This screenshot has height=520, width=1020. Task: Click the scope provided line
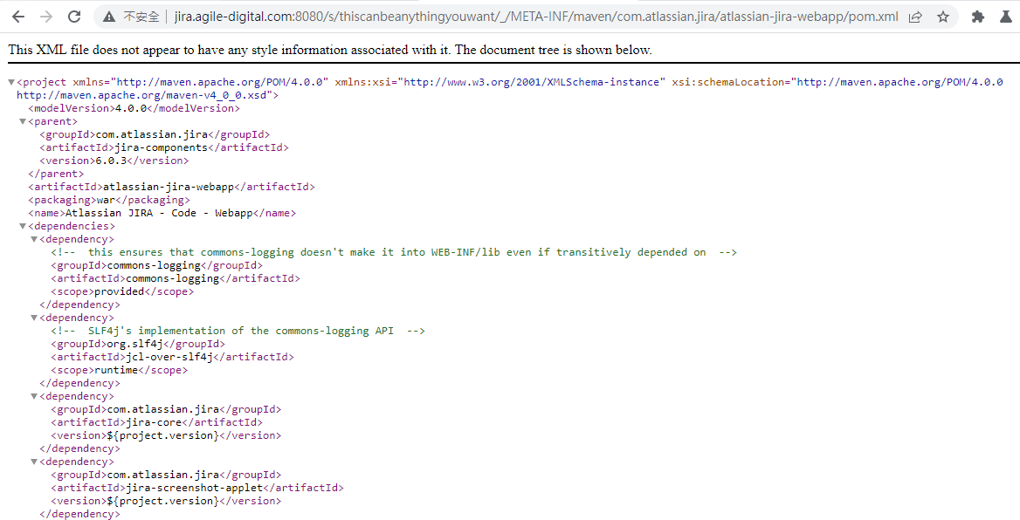click(122, 291)
